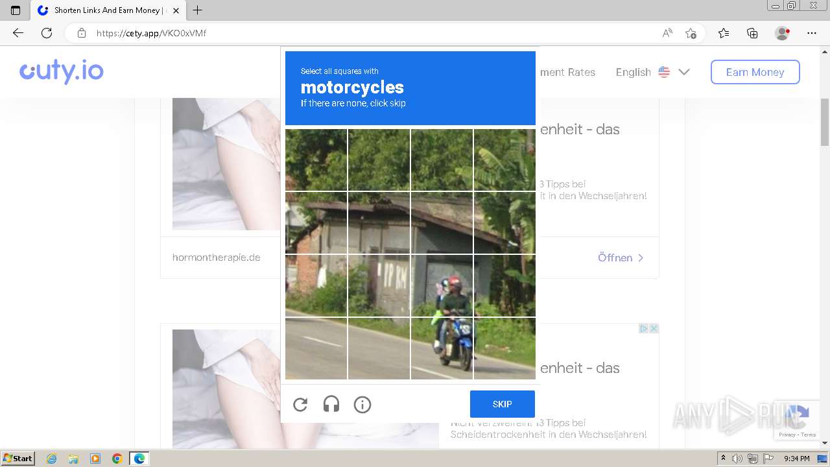Open the Windows Start button
Viewport: 830px width, 467px height.
coord(18,458)
